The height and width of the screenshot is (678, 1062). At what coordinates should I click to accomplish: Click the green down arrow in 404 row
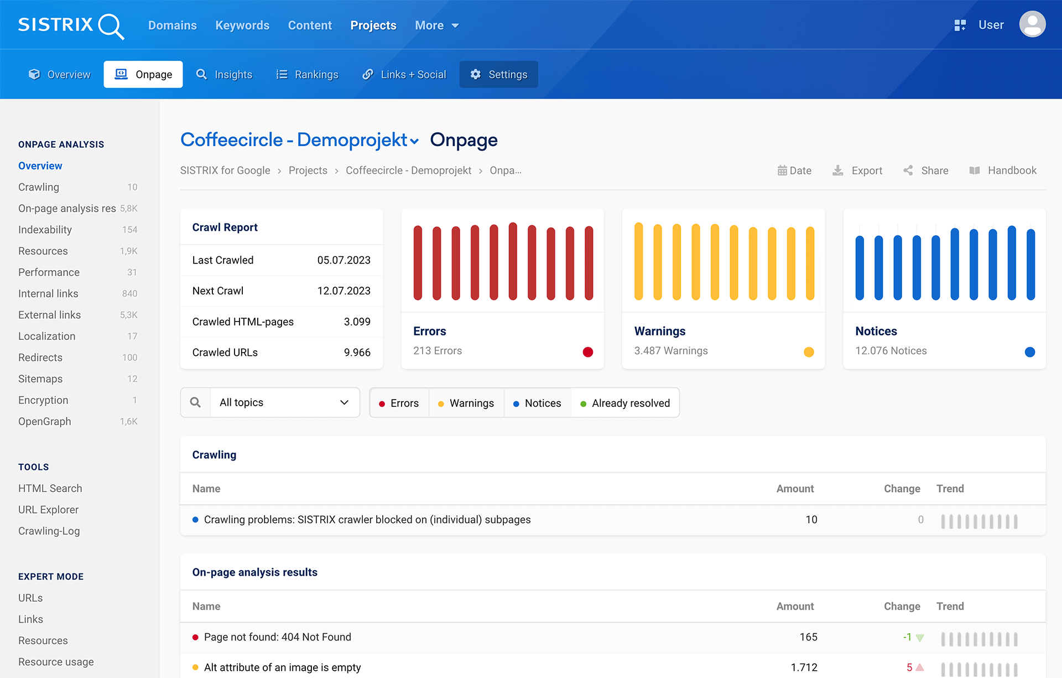(x=920, y=638)
